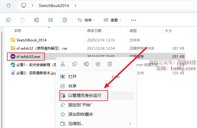
Task: Expand chevron after the monitor icon
Action: coord(32,6)
